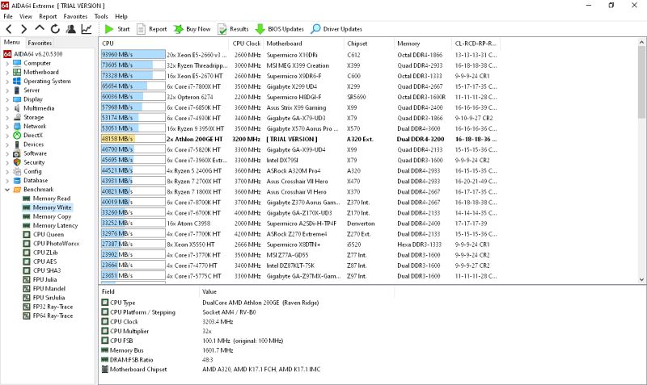
Task: Go back with the left arrow icon
Action: [9, 29]
